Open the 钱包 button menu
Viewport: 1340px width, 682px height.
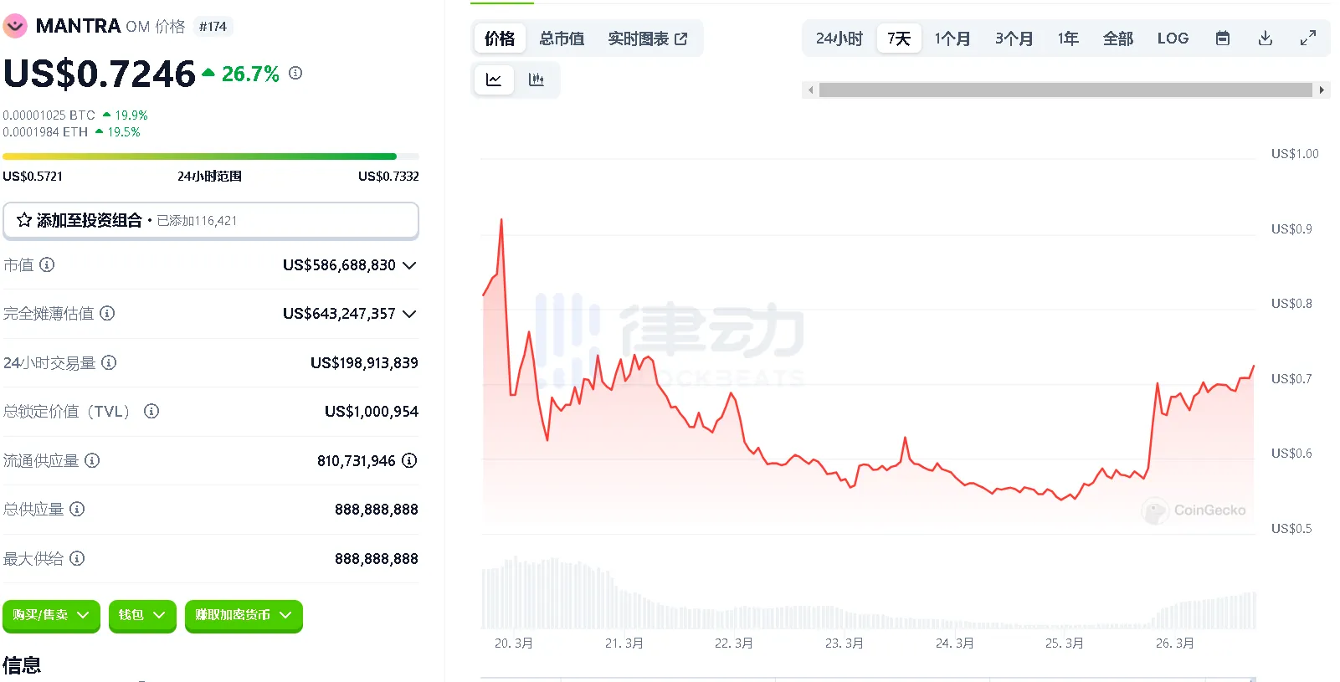(141, 615)
